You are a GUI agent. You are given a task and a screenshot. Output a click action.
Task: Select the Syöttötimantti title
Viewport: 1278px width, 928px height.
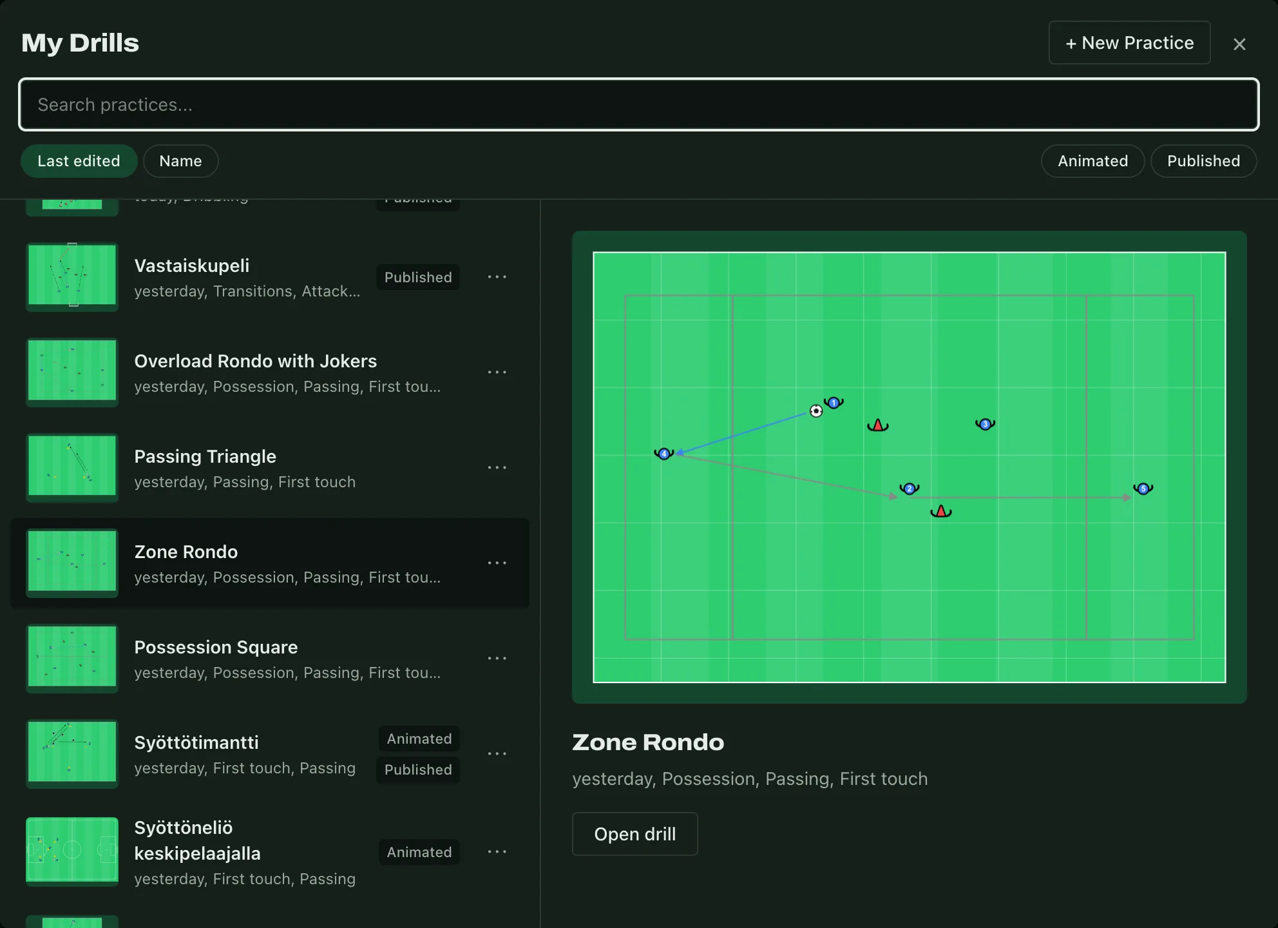(196, 742)
